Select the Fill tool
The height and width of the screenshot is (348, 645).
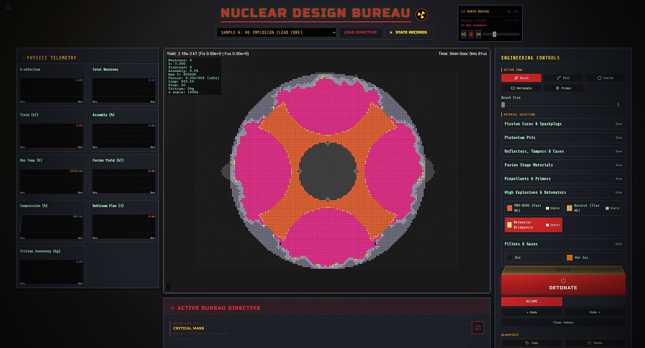[563, 78]
